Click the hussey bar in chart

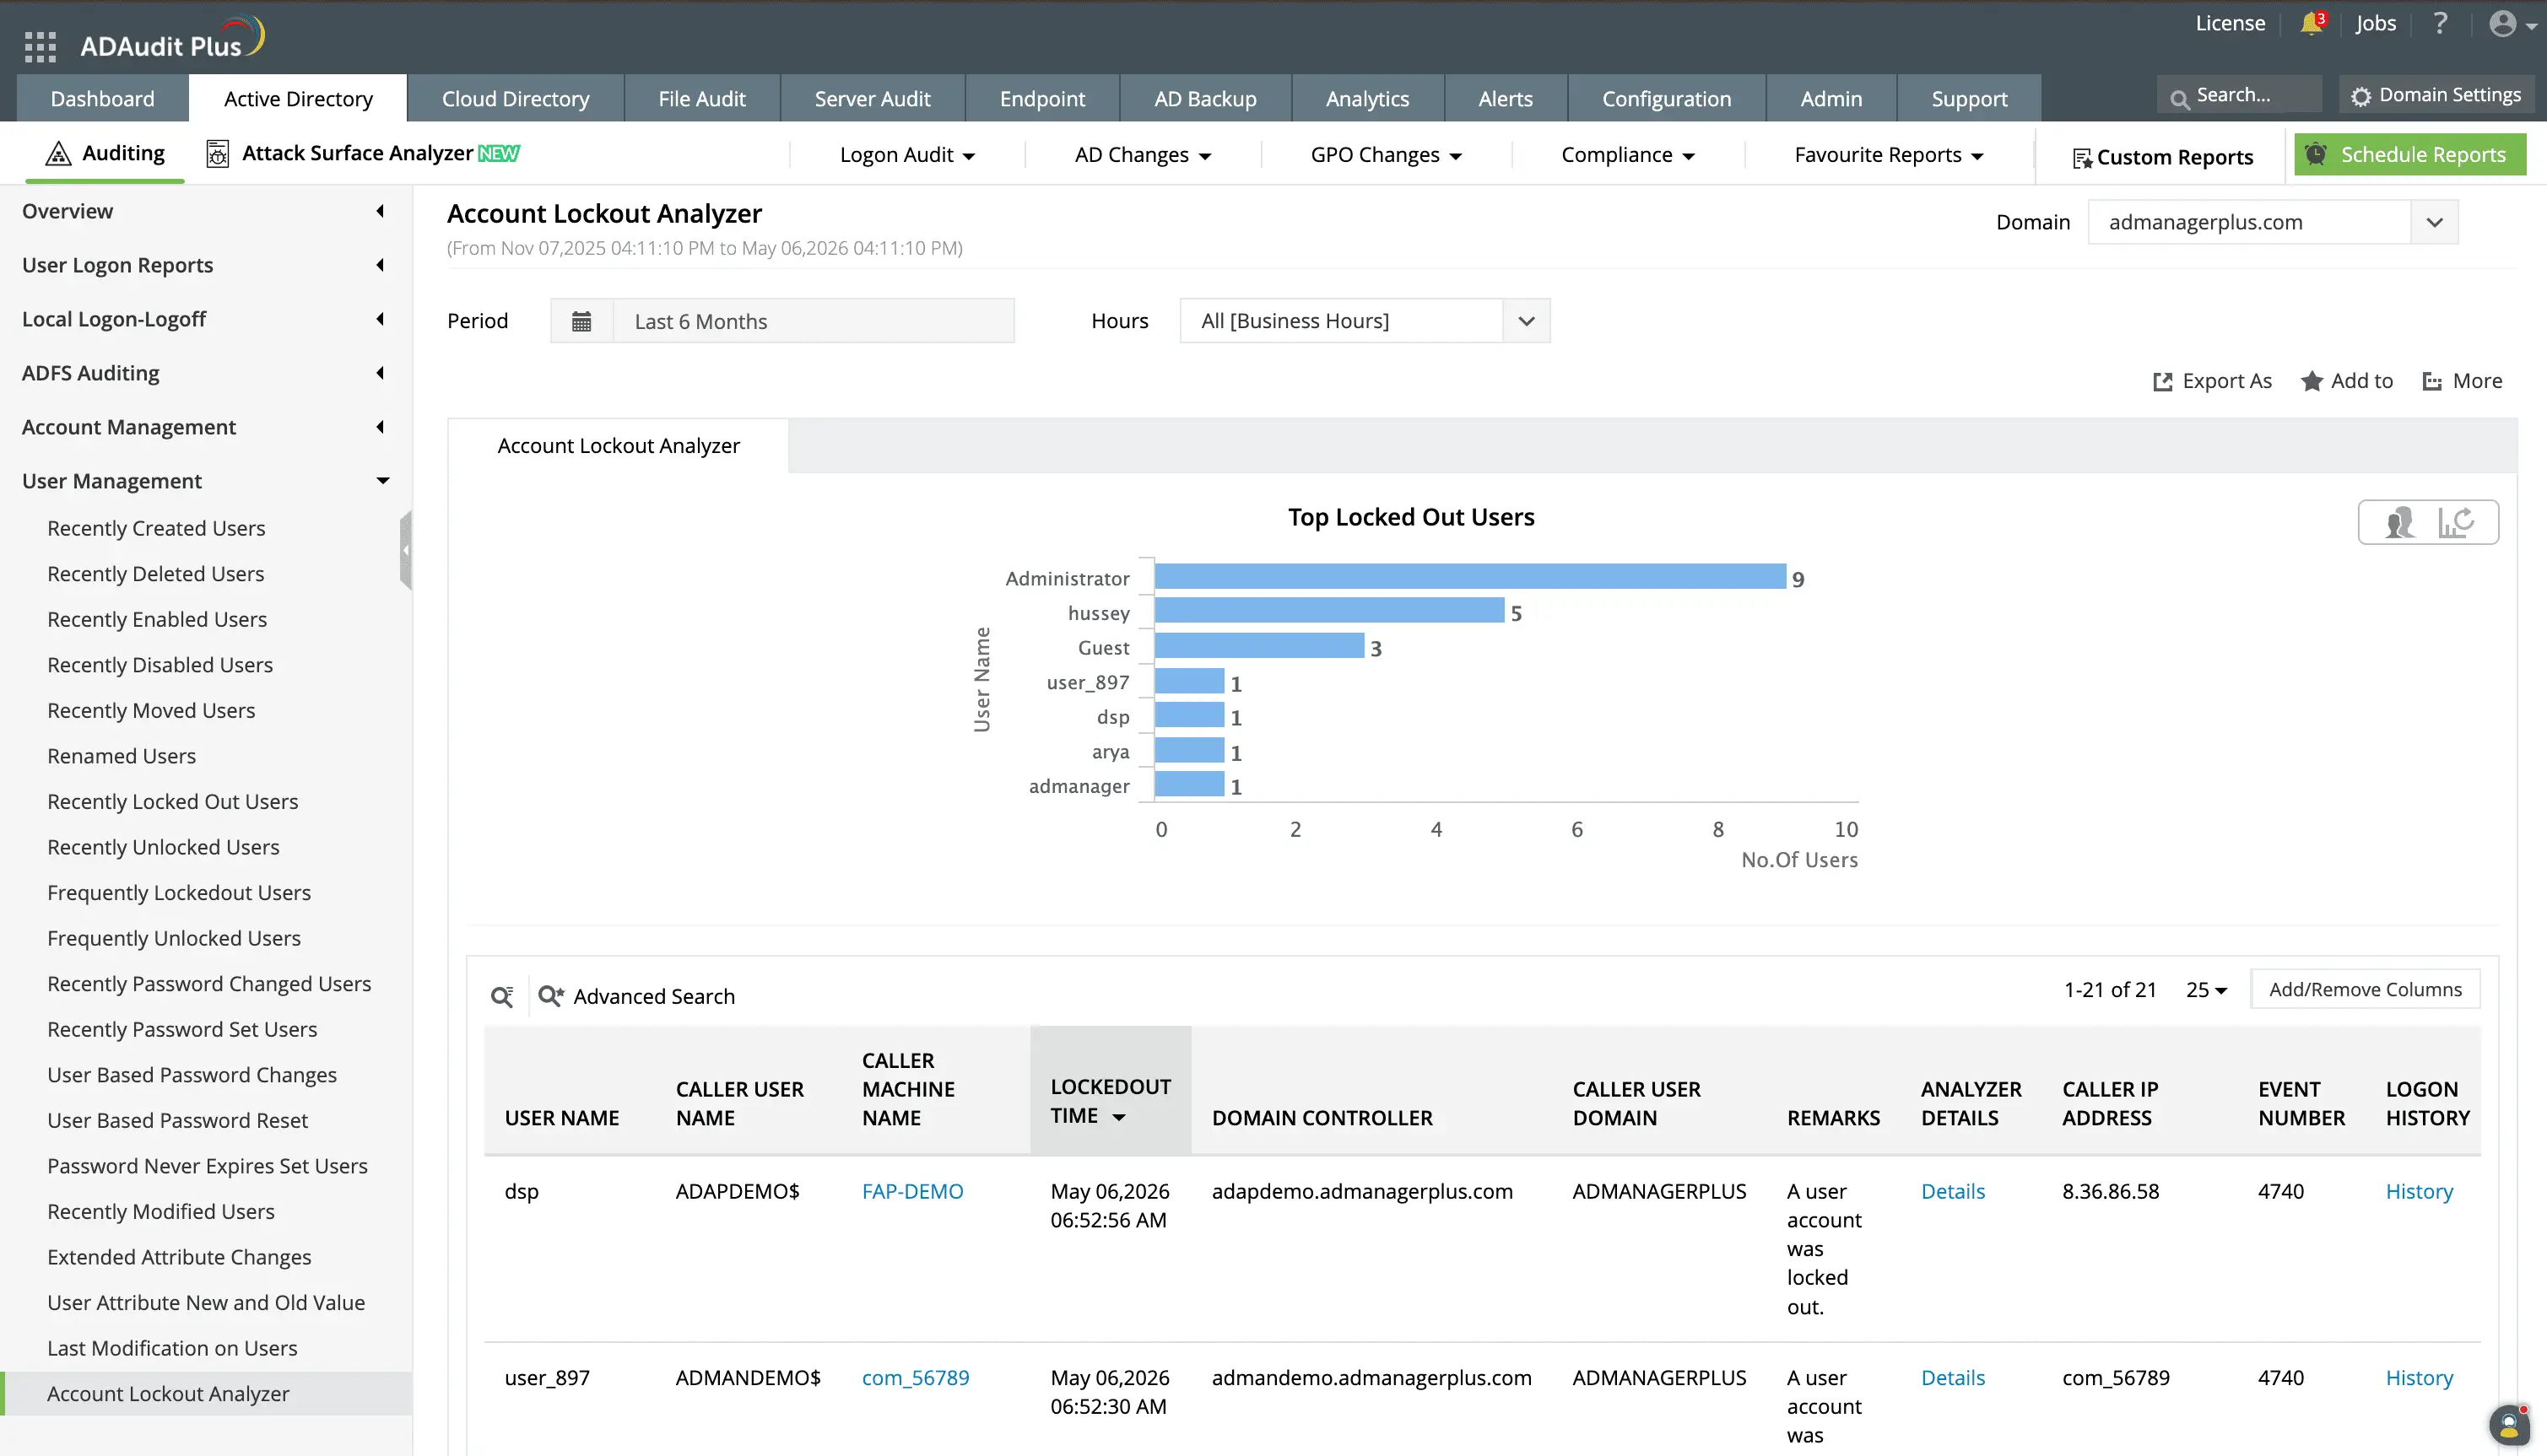tap(1329, 611)
